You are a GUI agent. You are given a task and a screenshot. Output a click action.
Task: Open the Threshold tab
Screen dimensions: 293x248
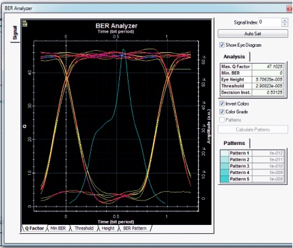tap(84, 228)
